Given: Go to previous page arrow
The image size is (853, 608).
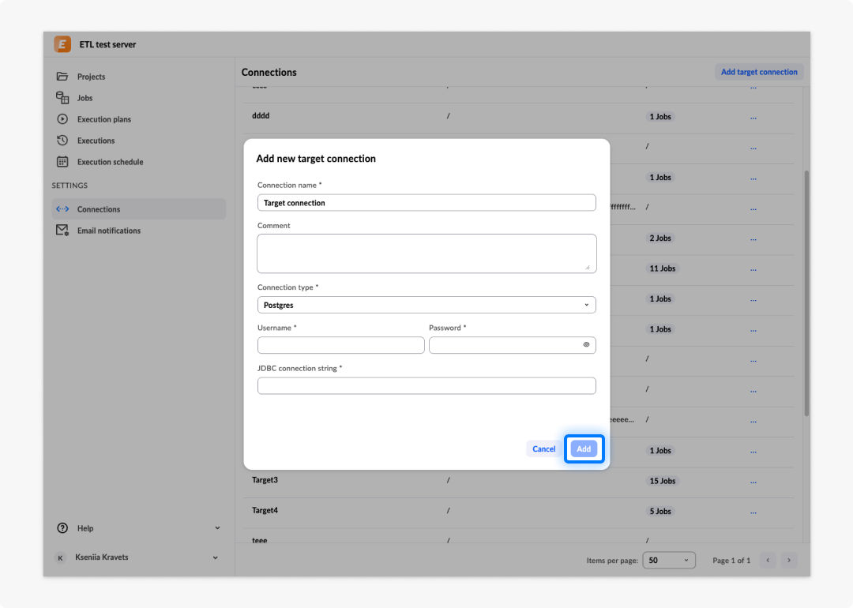Looking at the screenshot, I should tap(768, 560).
